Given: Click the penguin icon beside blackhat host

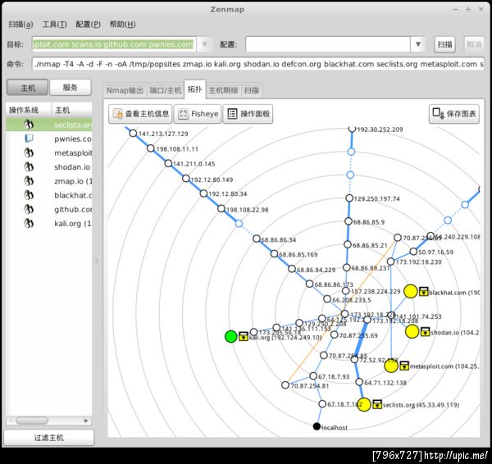Looking at the screenshot, I should pyautogui.click(x=29, y=195).
